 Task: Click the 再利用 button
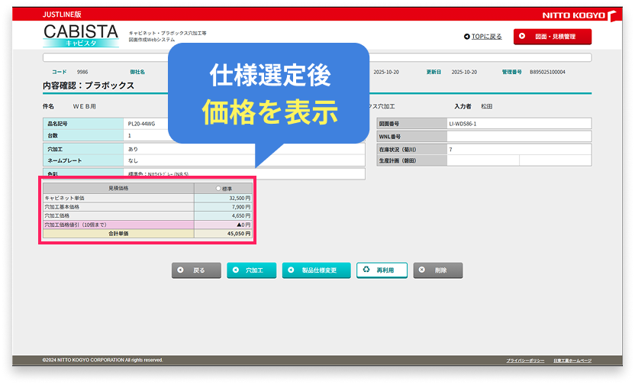click(x=382, y=270)
